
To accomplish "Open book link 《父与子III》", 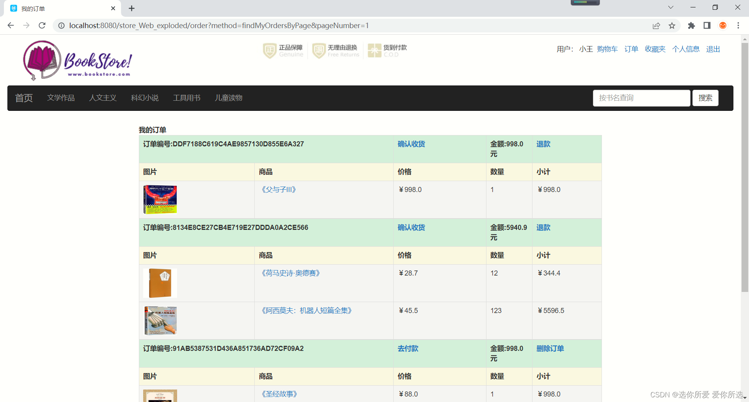I will (x=279, y=190).
